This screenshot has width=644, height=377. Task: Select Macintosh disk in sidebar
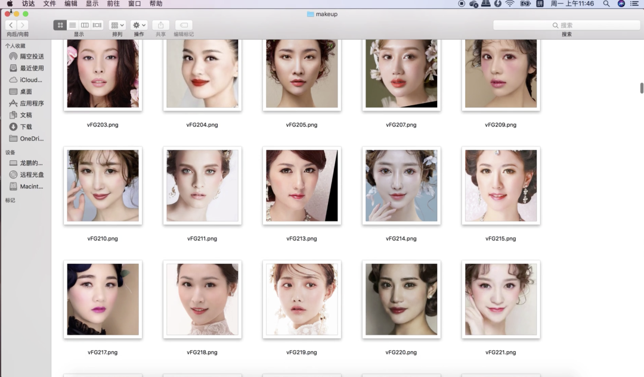point(27,186)
